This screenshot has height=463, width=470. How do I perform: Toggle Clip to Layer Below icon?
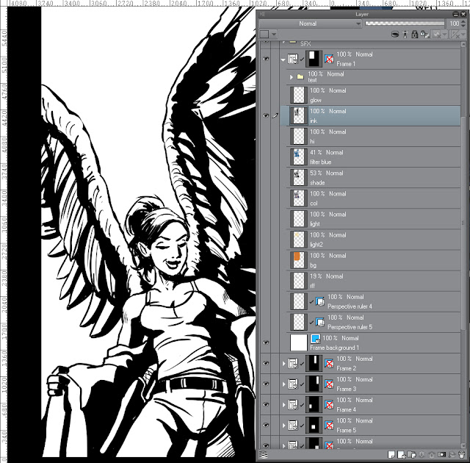[x=395, y=35]
